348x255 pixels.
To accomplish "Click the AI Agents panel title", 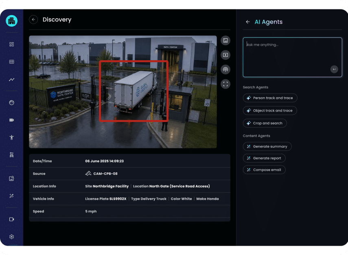I will [269, 22].
